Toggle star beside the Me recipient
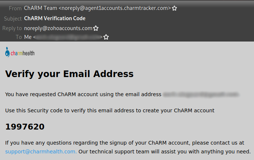This screenshot has width=254, height=160. 106,37
